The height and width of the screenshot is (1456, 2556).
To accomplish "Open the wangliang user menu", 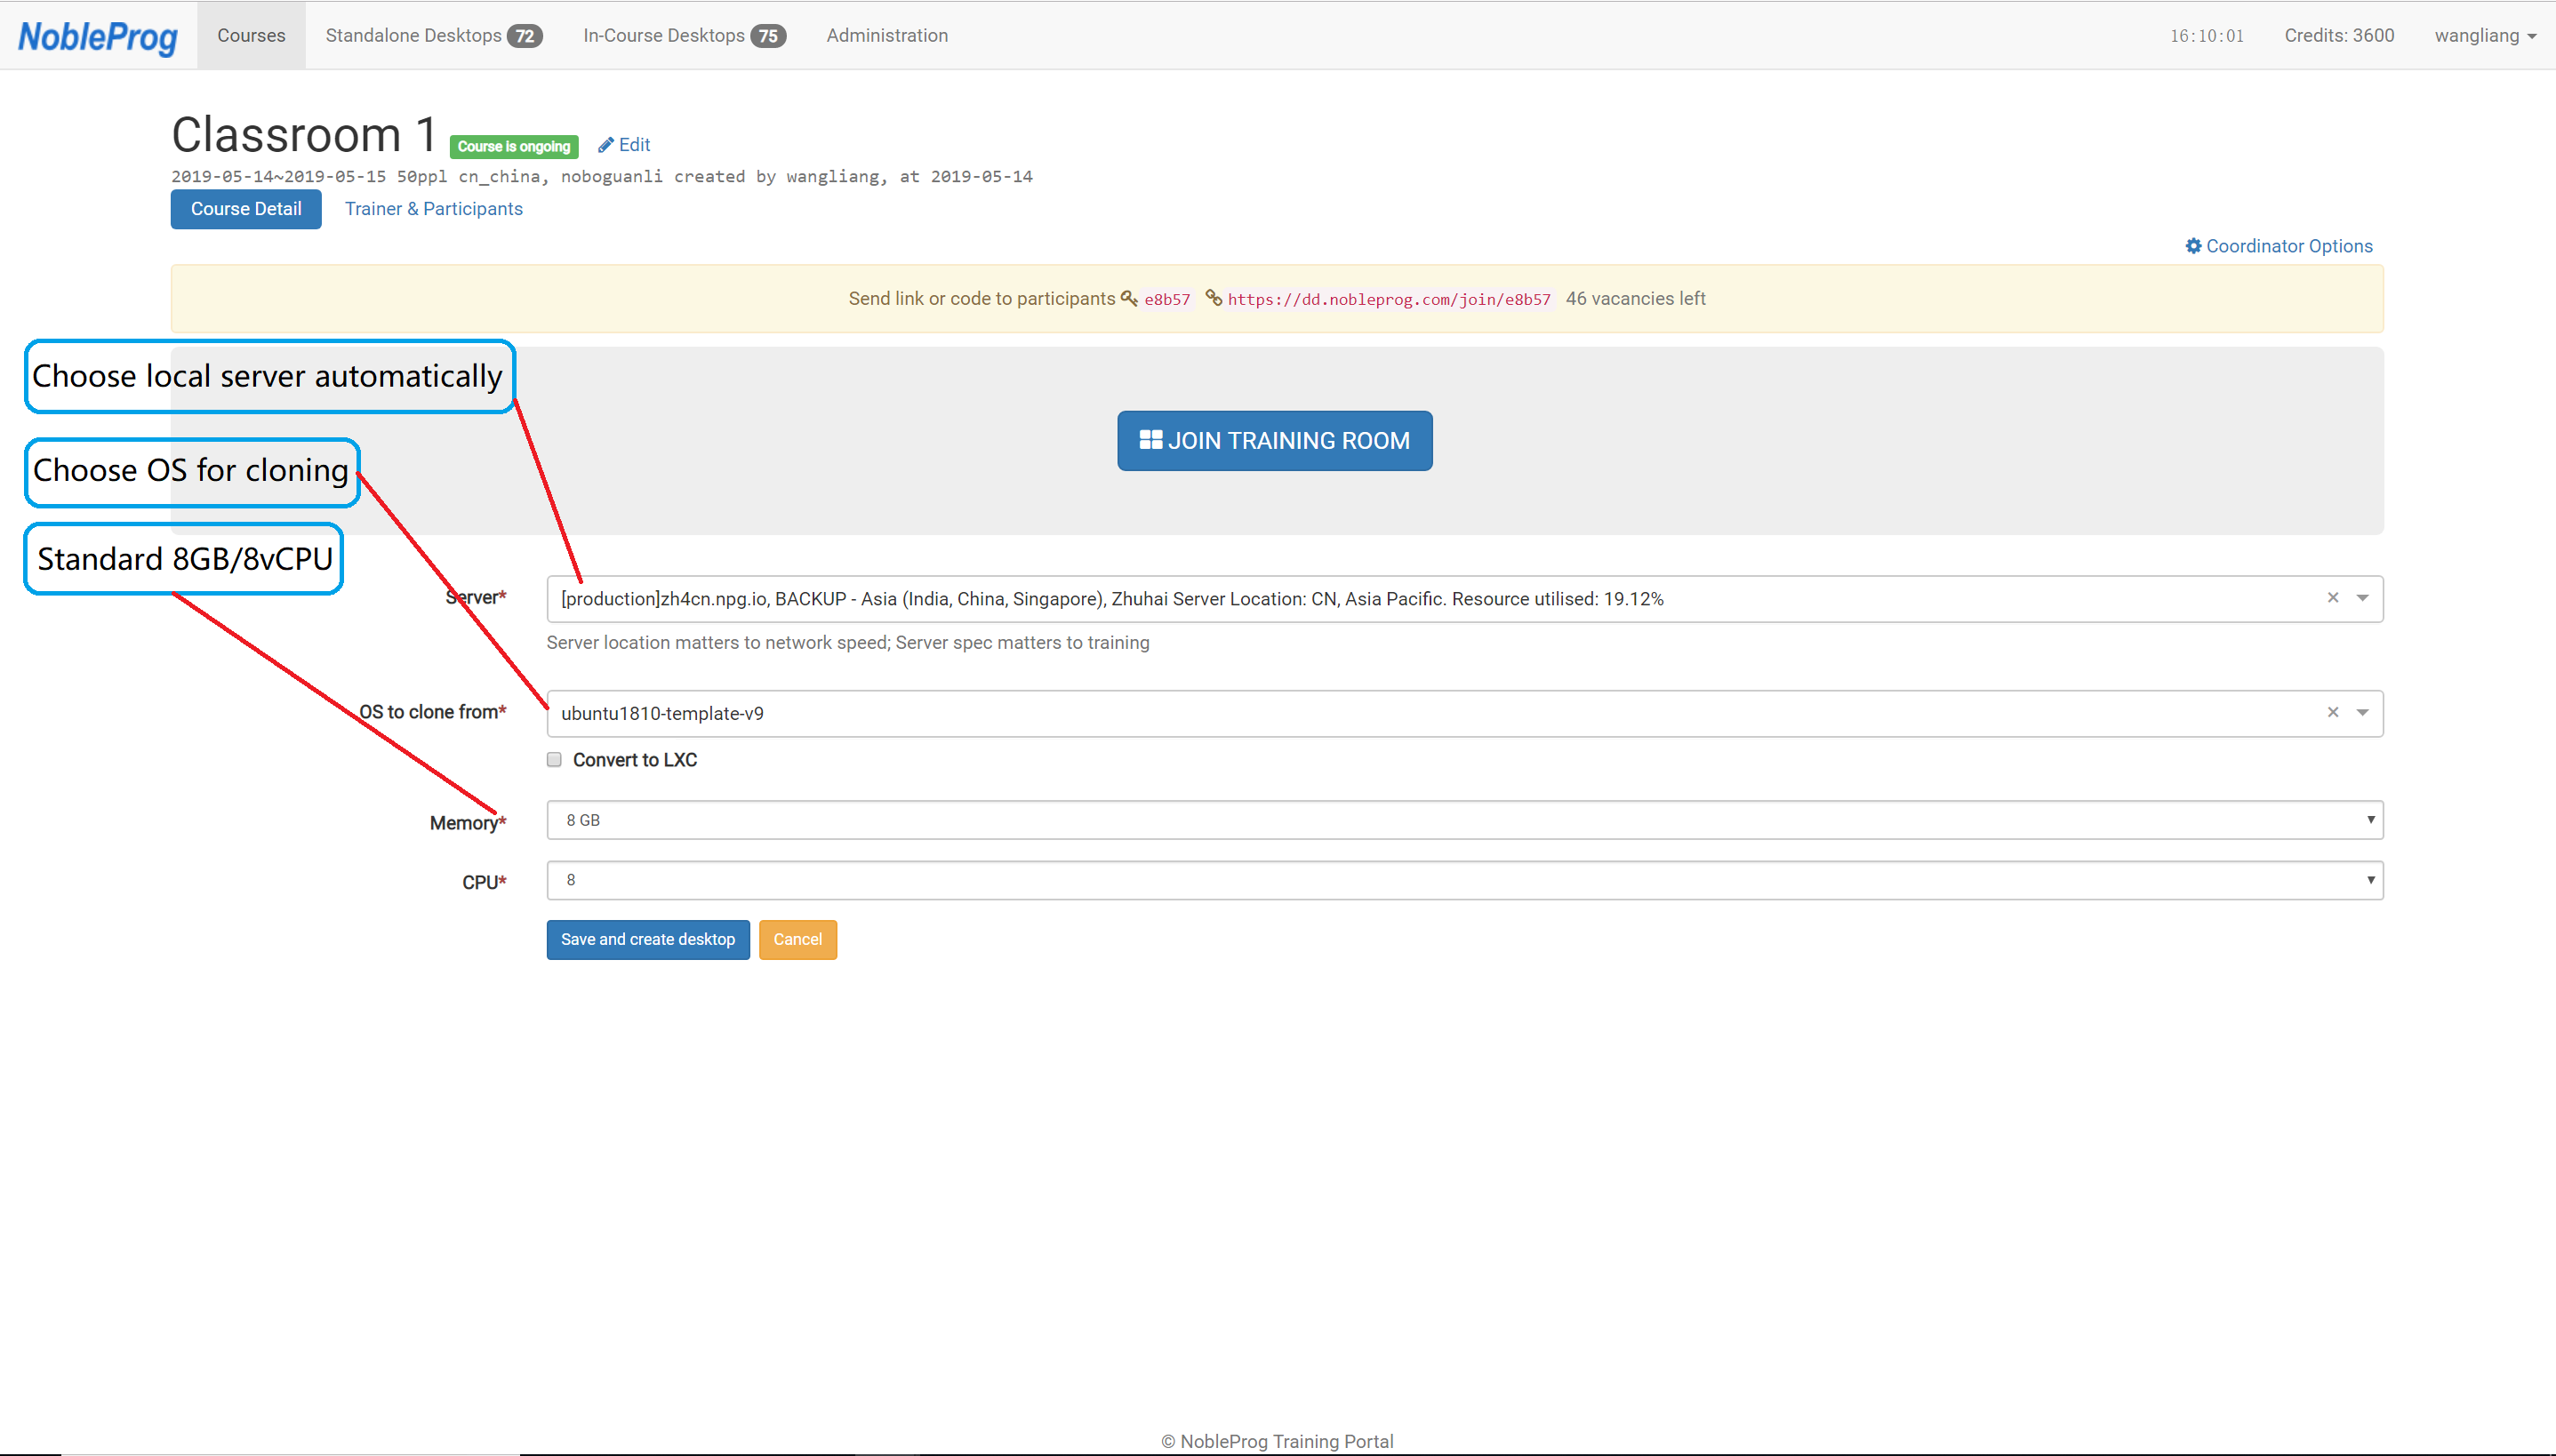I will (2484, 36).
